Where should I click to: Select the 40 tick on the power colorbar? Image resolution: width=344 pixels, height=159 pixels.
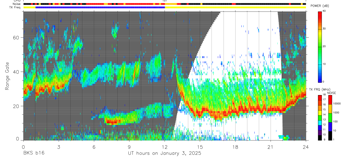pyautogui.click(x=324, y=11)
